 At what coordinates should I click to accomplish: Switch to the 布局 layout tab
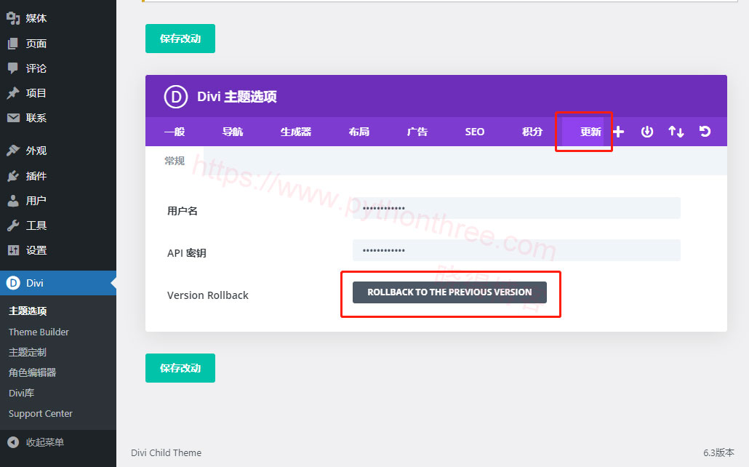pyautogui.click(x=359, y=132)
